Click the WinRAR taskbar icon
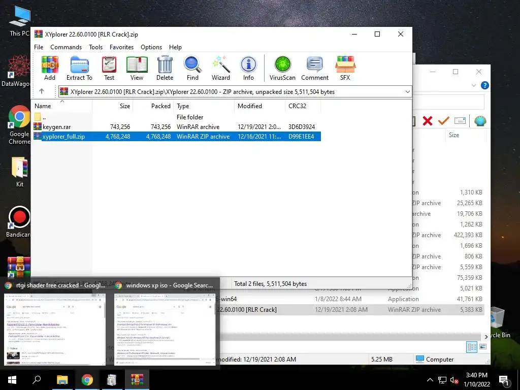The image size is (520, 390). click(x=137, y=380)
